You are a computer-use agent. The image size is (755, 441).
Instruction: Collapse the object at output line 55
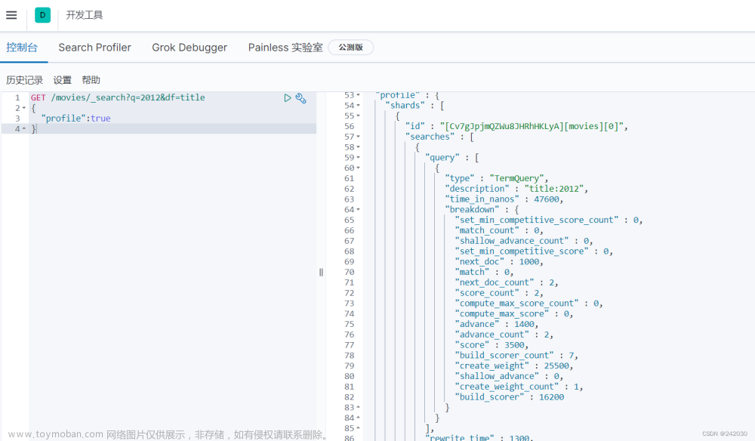point(358,116)
